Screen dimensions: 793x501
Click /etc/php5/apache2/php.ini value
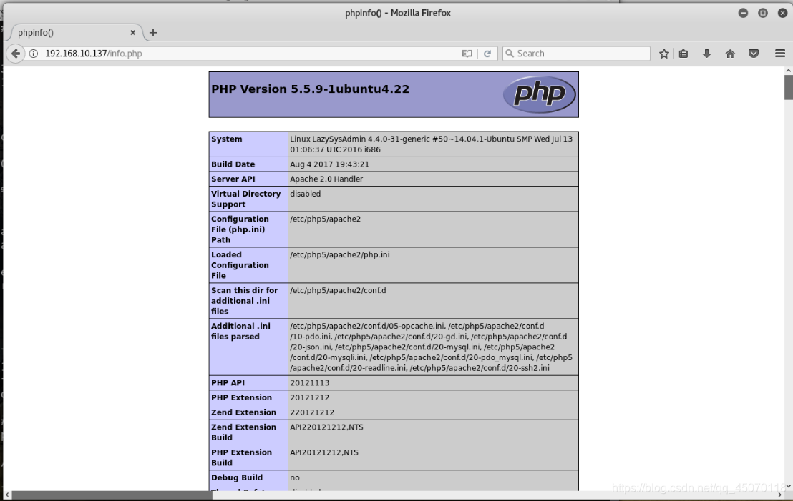point(340,254)
